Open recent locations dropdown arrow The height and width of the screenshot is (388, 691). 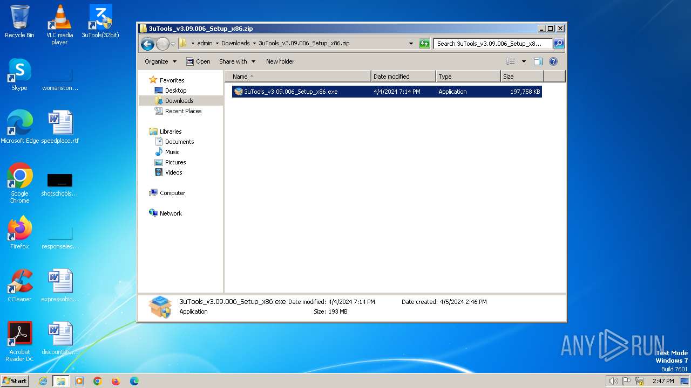[x=173, y=44]
